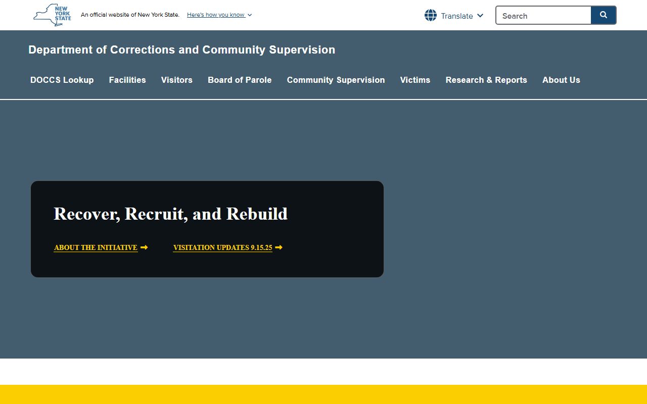Expand the Translate dropdown chevron

[480, 16]
